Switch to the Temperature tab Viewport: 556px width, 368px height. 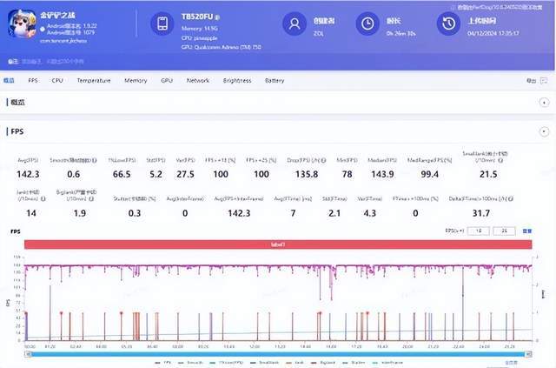[93, 81]
